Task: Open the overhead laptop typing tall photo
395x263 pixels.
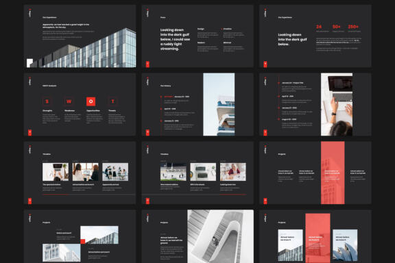Action: click(x=337, y=104)
